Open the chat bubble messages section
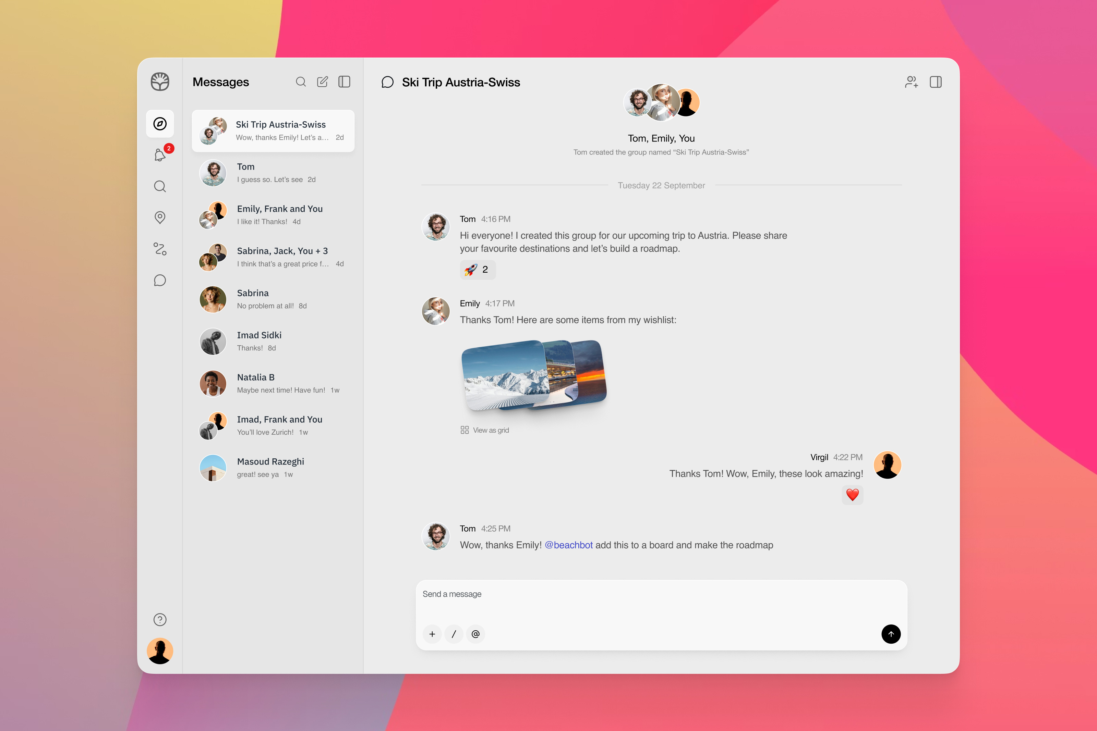Image resolution: width=1097 pixels, height=731 pixels. pyautogui.click(x=160, y=280)
